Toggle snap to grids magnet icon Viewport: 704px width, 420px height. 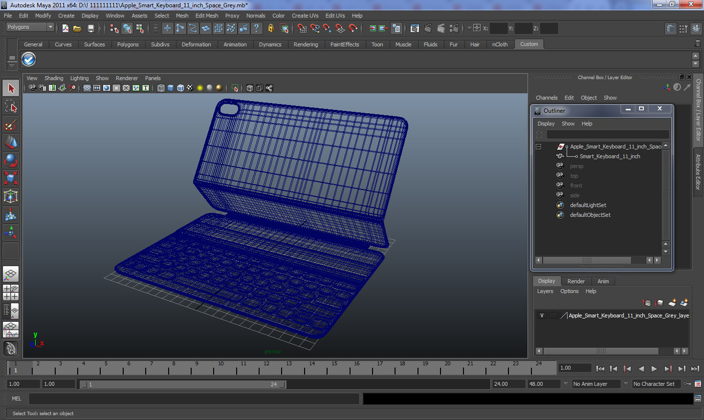pyautogui.click(x=302, y=28)
